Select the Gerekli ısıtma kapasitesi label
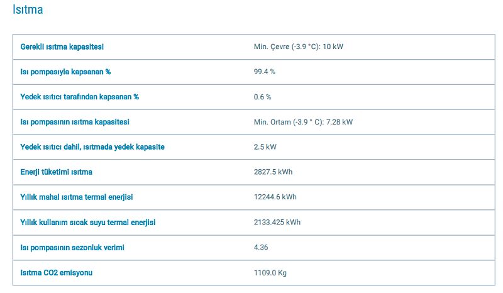Image resolution: width=503 pixels, height=293 pixels. click(62, 47)
